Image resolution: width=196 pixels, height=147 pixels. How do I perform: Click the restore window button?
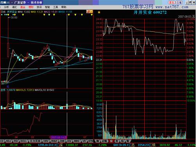190,2
